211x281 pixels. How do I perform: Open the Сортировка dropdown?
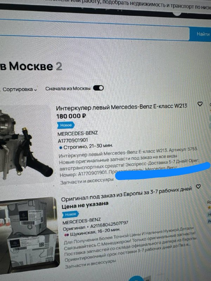point(20,89)
